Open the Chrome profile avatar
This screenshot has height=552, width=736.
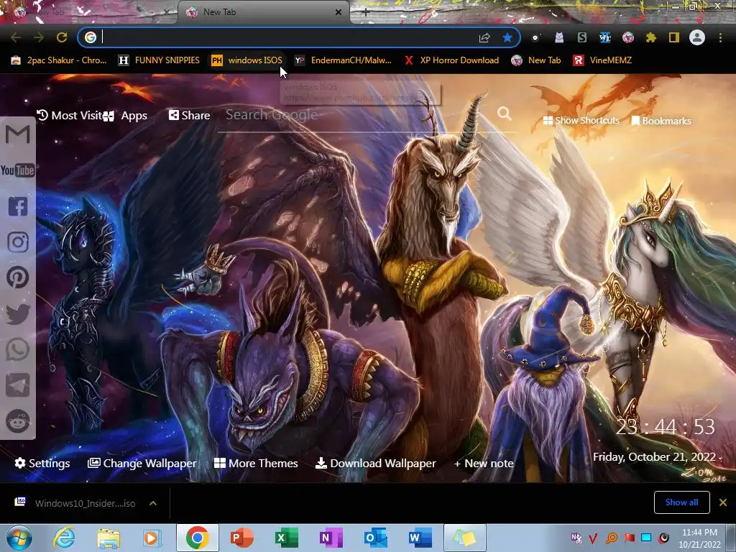pyautogui.click(x=697, y=37)
